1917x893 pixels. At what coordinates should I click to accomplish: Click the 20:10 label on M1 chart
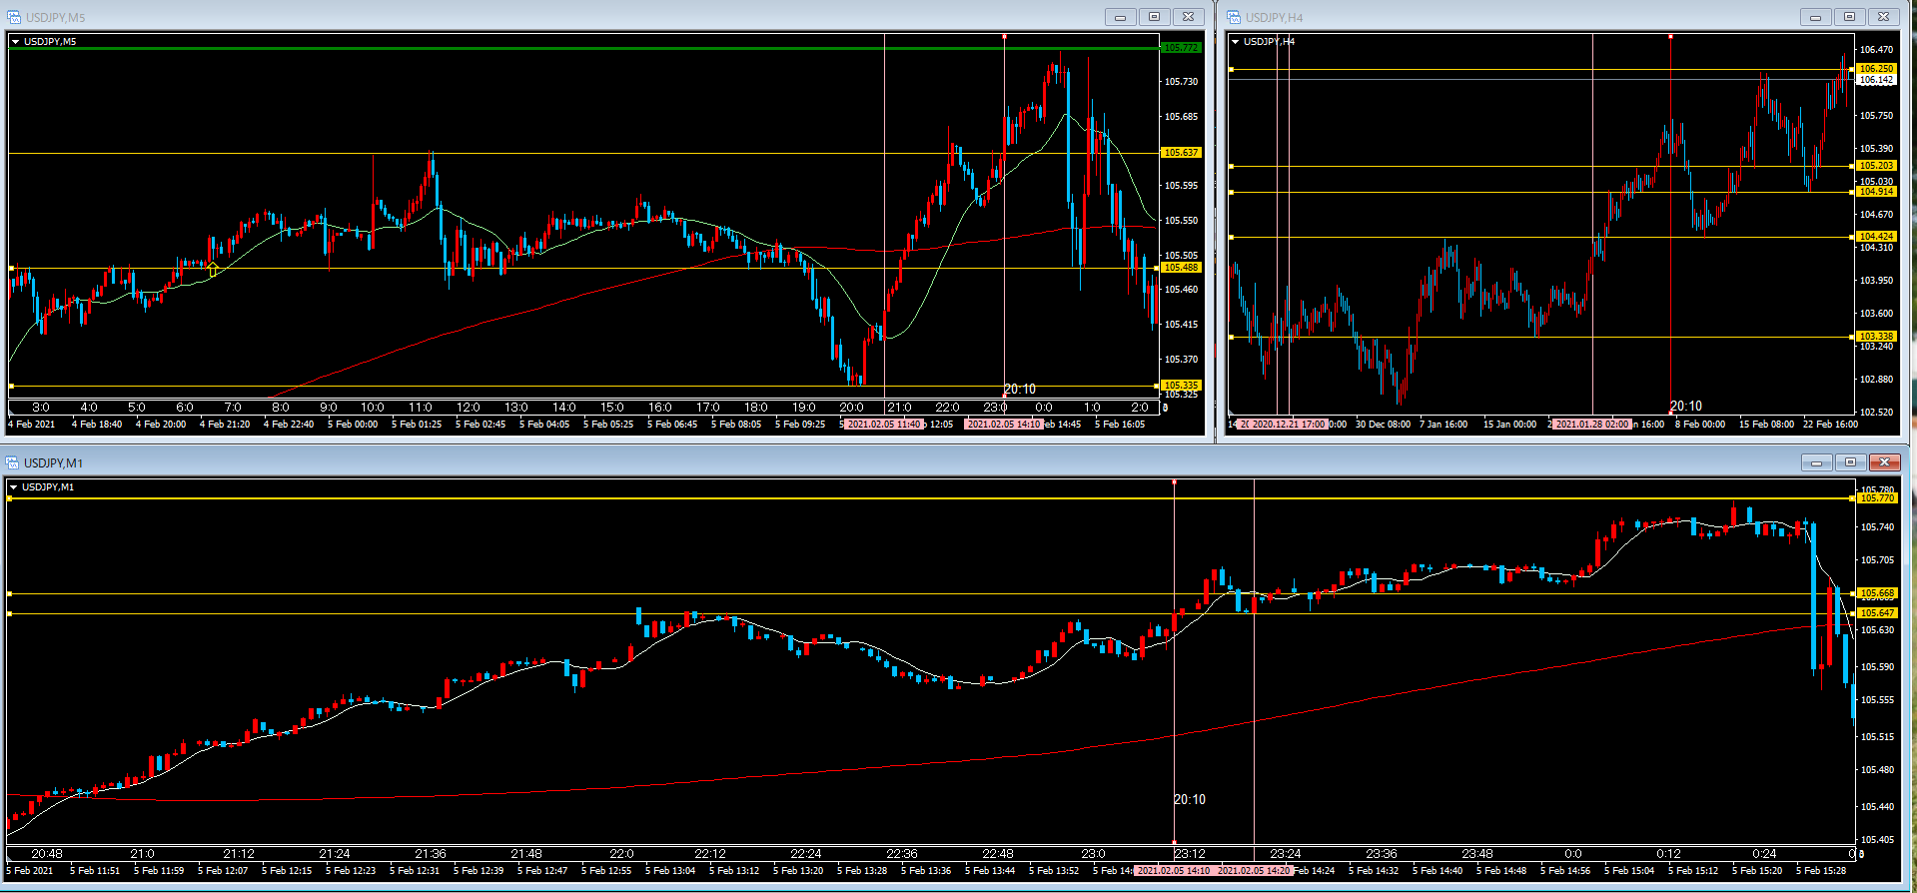(1189, 799)
